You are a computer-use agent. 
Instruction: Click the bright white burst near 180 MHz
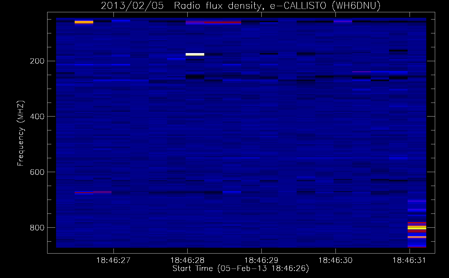coord(195,54)
